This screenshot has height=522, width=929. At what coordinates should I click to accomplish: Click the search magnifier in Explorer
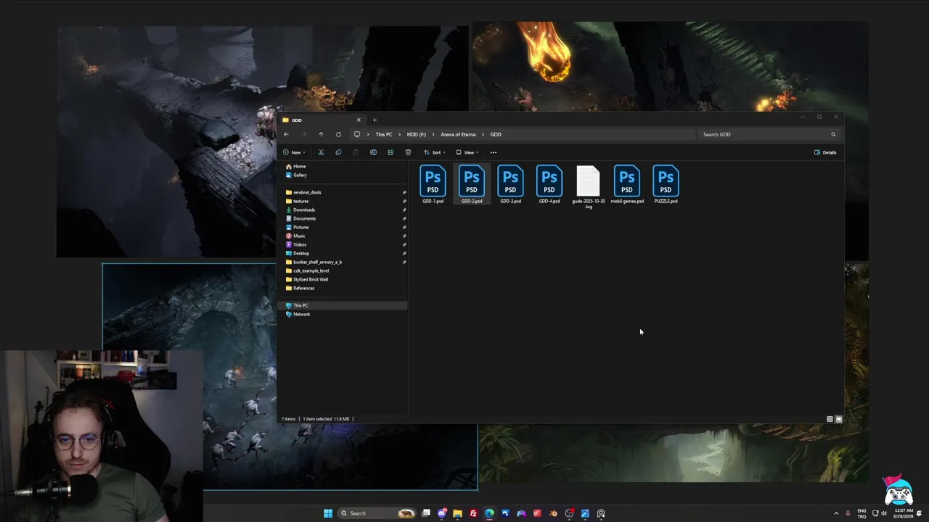click(x=833, y=134)
